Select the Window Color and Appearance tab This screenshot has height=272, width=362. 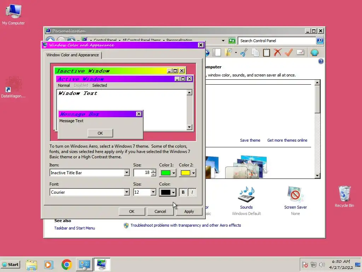pos(72,55)
